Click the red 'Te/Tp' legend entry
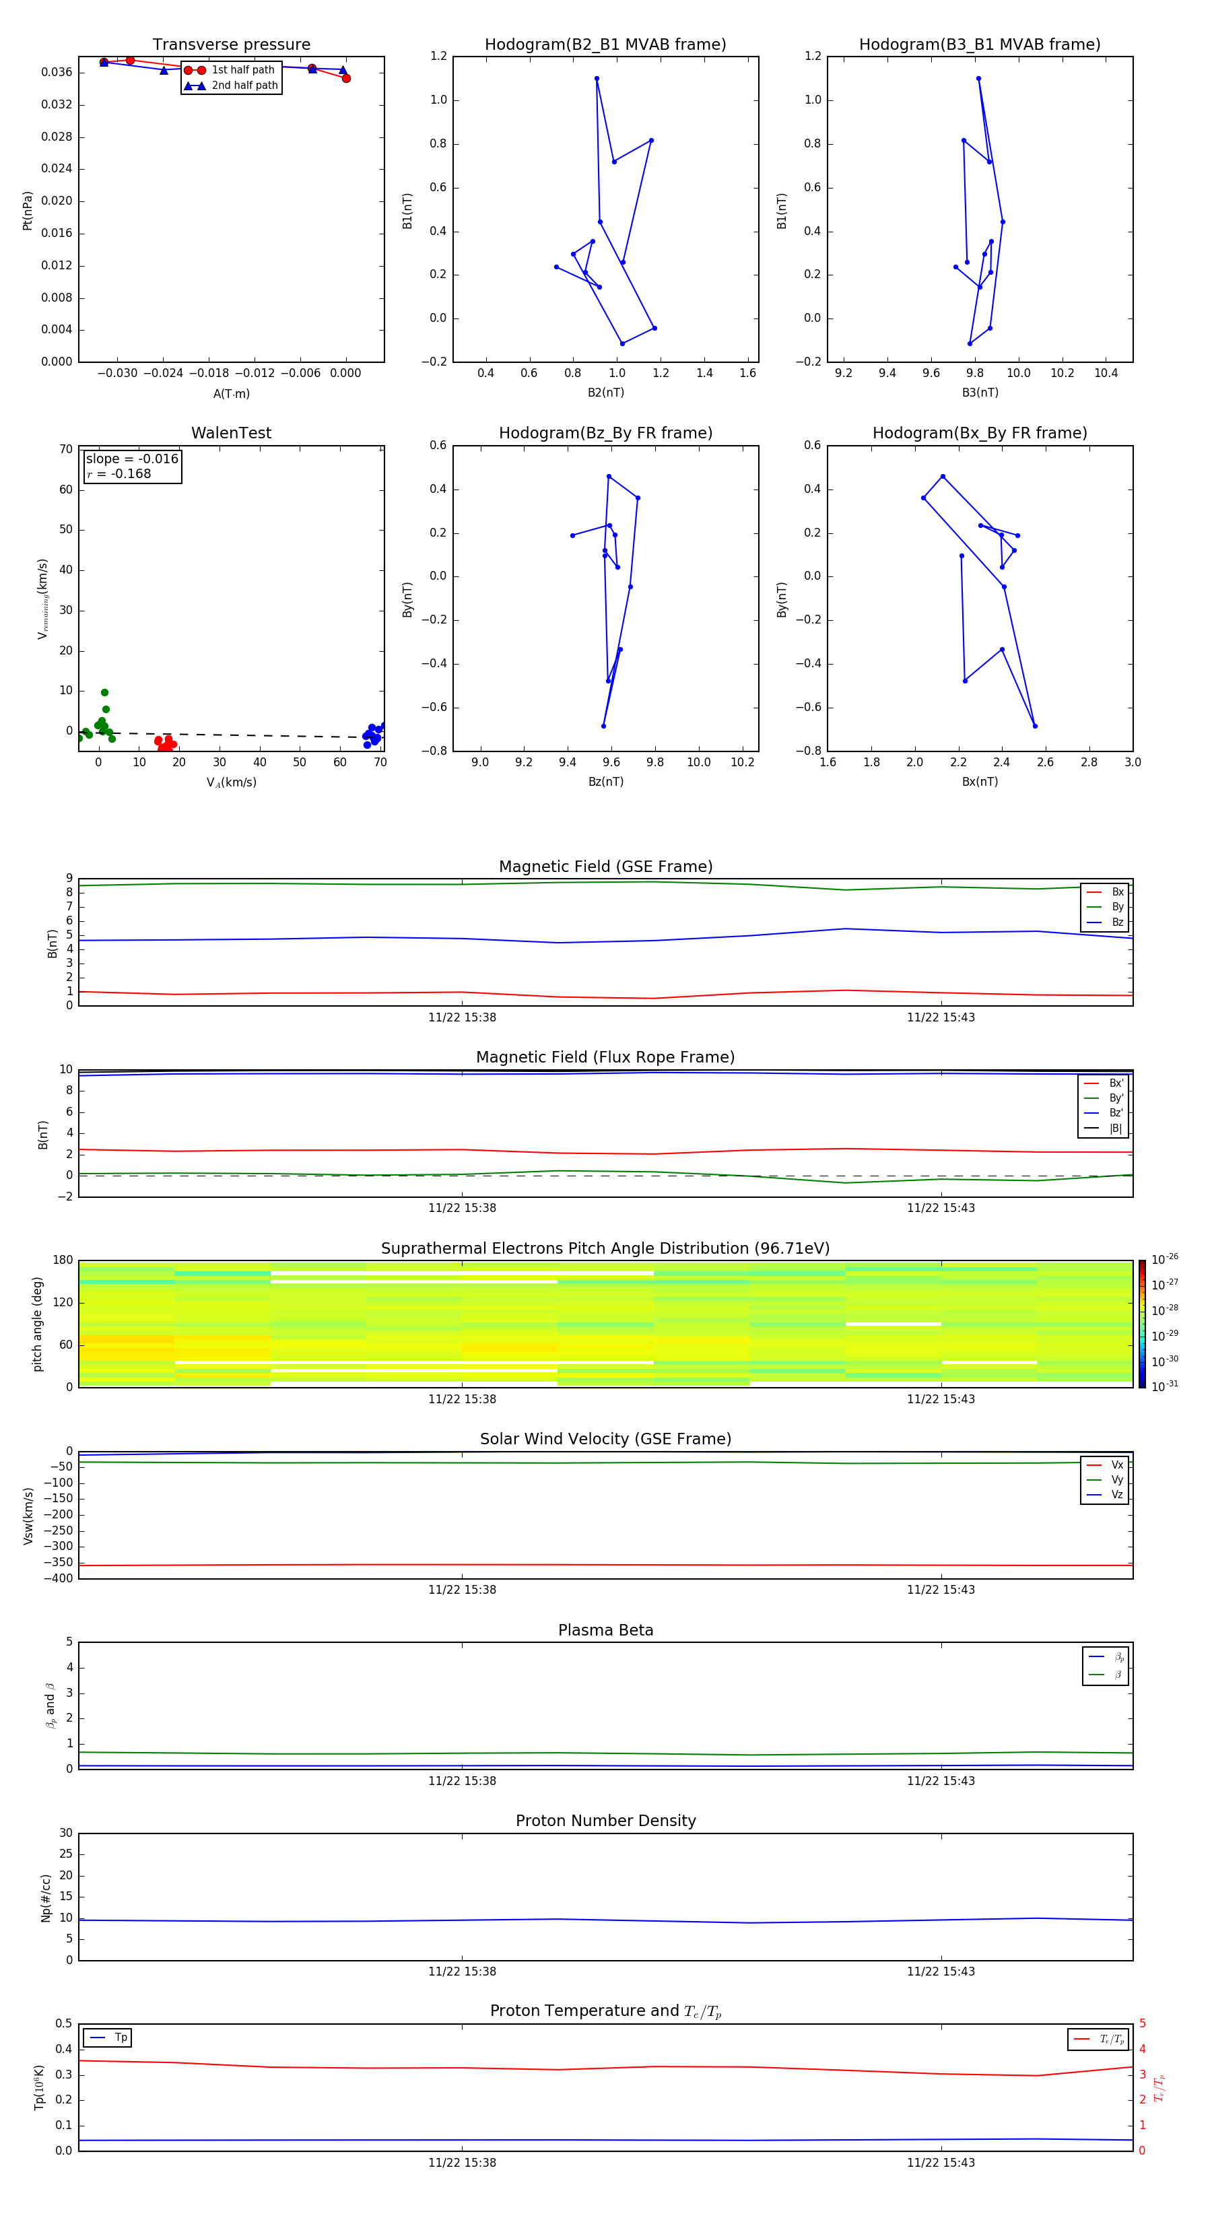Viewport: 1212px width, 2222px height. point(1099,2039)
